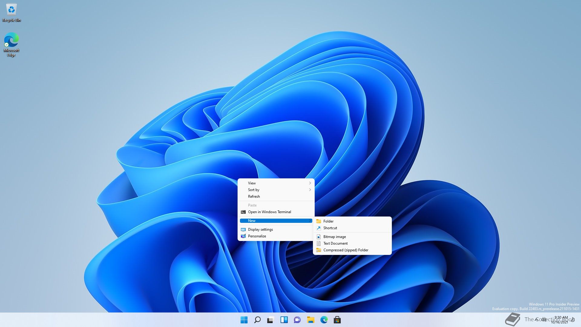Choose Personalize from the context menu
The width and height of the screenshot is (581, 327).
(x=276, y=236)
